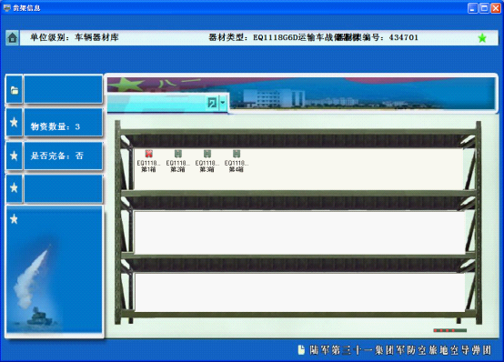Maximize the 货架信息 window
The height and width of the screenshot is (362, 504).
[484, 8]
